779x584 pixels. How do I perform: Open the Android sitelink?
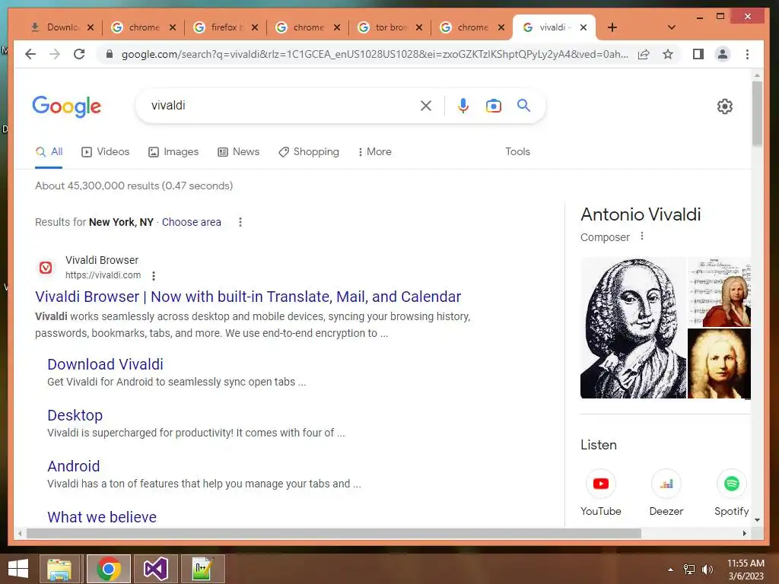click(74, 466)
